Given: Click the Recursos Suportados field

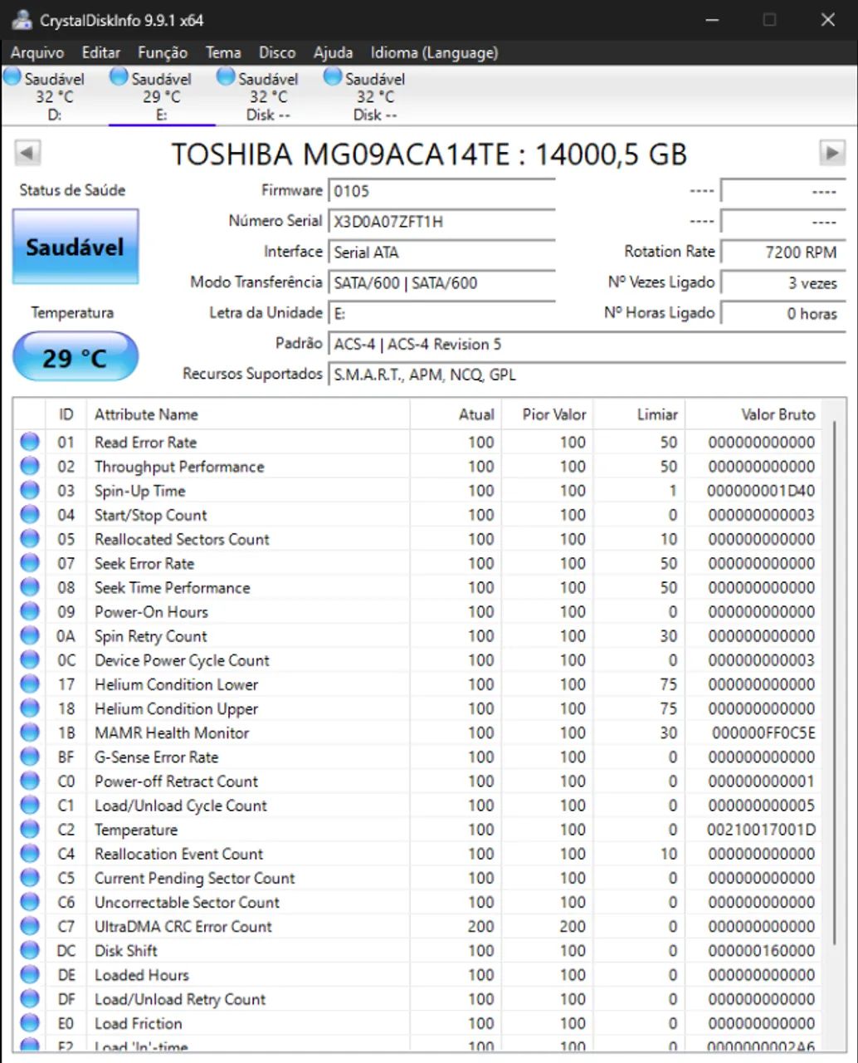Looking at the screenshot, I should click(587, 375).
